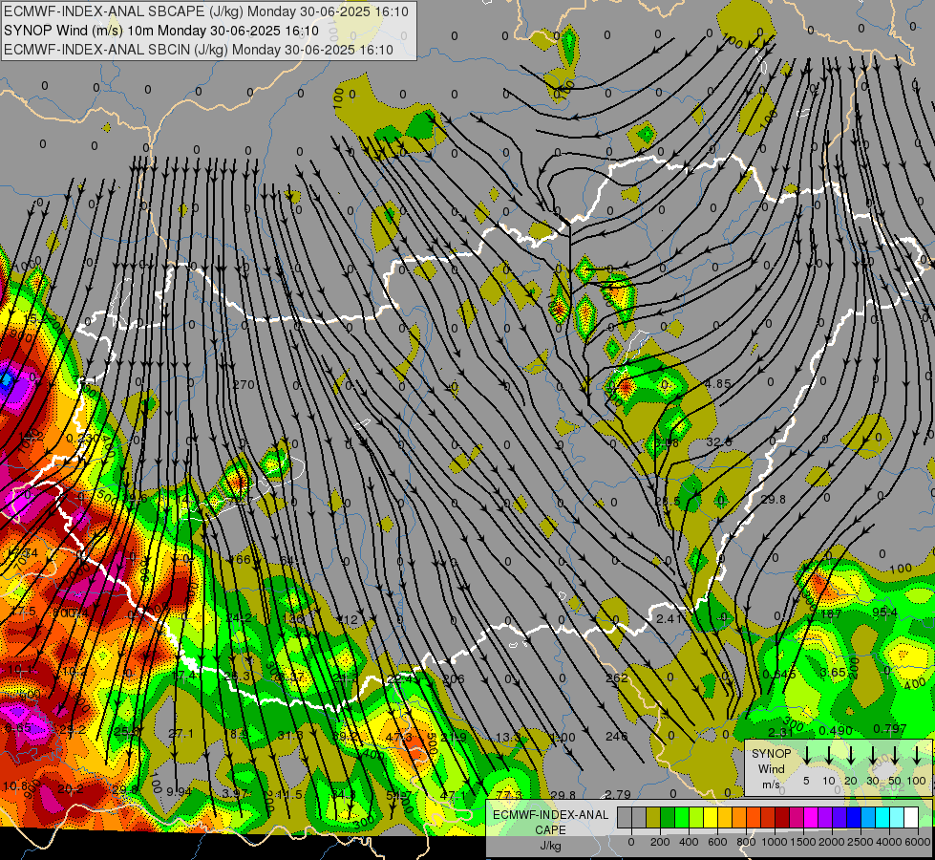935x860 pixels.
Task: Click the '4.85' value on the map
Action: pos(717,384)
